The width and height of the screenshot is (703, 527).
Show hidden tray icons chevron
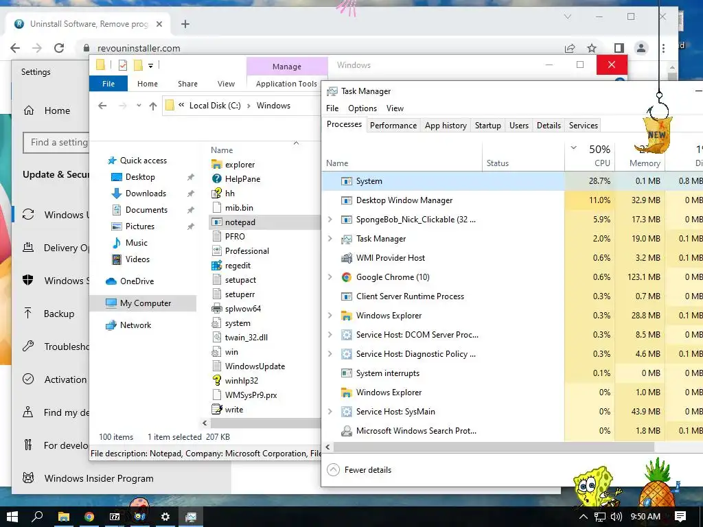[584, 517]
